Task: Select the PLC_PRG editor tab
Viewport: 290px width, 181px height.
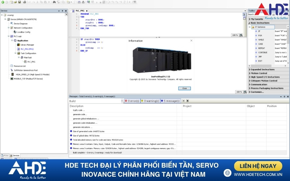Action: (x=80, y=11)
